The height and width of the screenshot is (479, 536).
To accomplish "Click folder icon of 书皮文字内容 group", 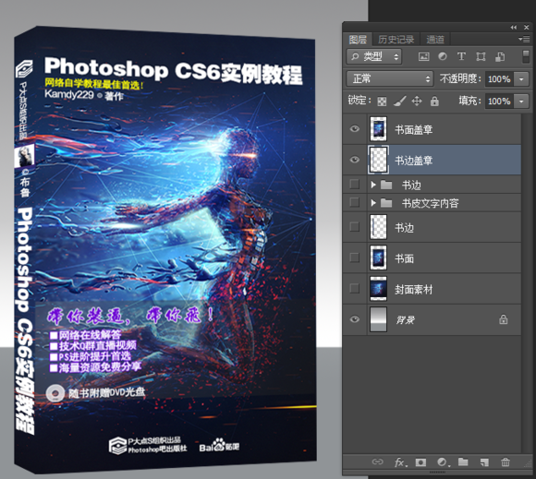I will tap(386, 203).
